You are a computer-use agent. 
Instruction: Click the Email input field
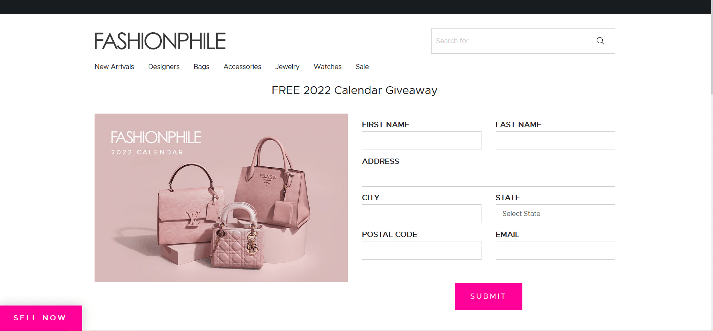click(x=555, y=250)
